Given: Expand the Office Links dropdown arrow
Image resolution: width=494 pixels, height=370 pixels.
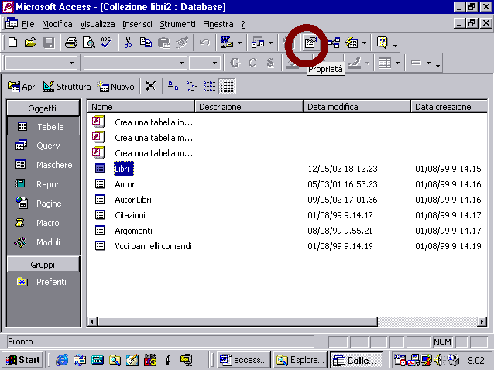Looking at the screenshot, I should 239,43.
